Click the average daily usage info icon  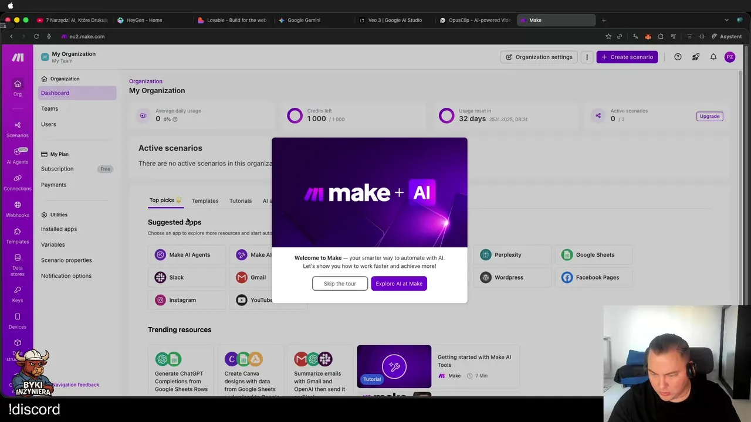(175, 119)
